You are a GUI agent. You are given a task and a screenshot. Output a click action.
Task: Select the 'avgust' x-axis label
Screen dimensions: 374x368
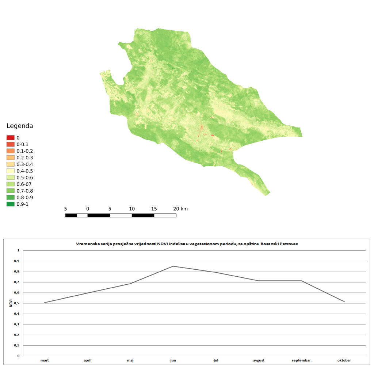click(x=259, y=360)
